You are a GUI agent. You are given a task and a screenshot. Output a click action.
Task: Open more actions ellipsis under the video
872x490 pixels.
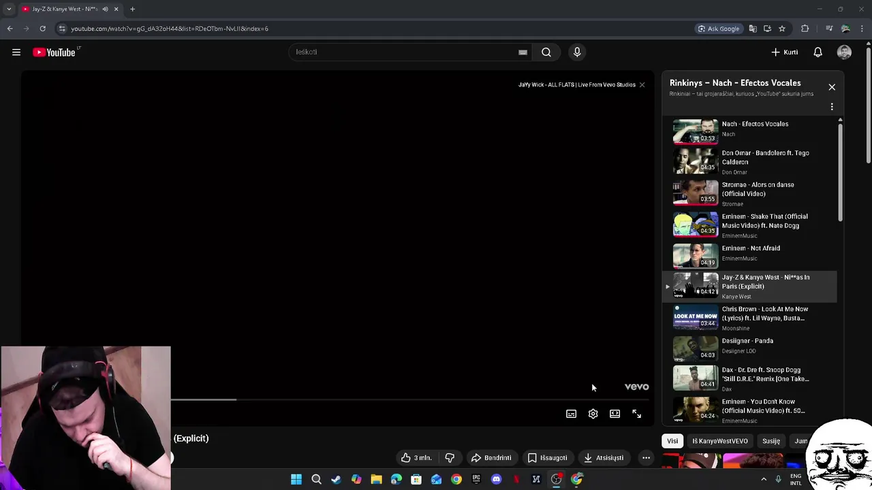coord(646,458)
